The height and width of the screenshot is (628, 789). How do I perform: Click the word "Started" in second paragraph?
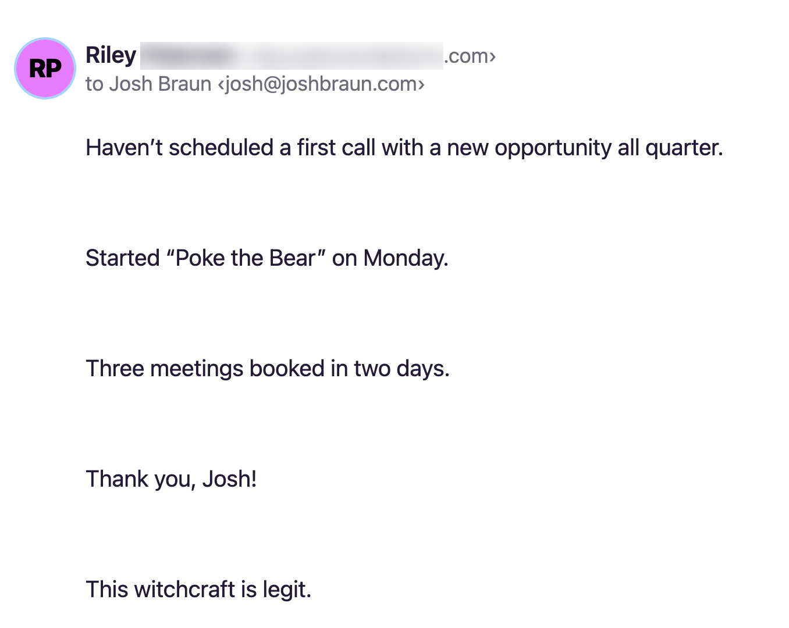coord(123,258)
